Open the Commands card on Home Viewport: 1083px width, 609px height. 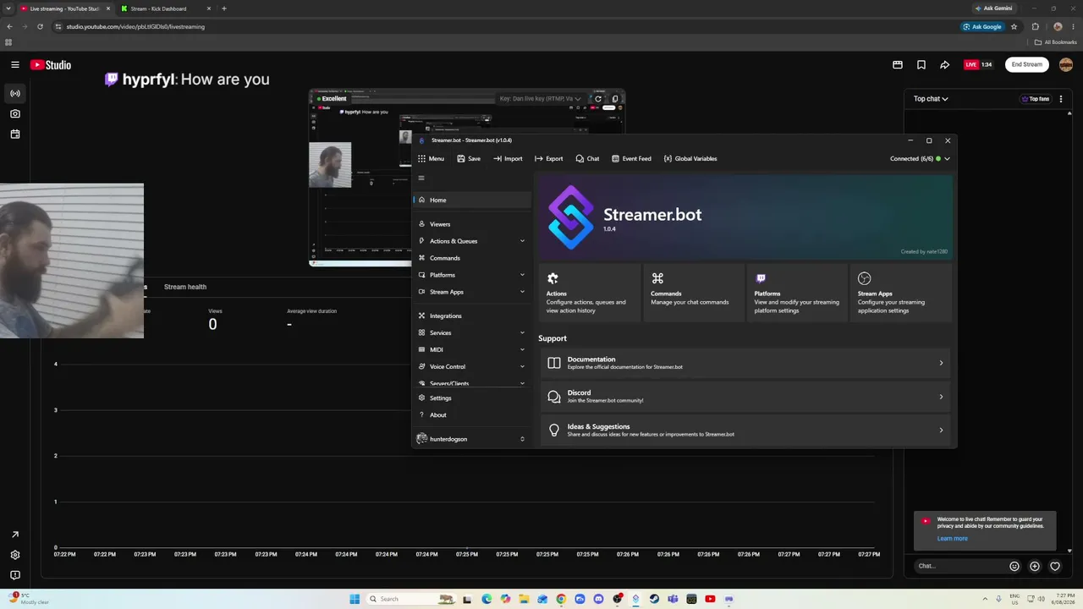[694, 293]
